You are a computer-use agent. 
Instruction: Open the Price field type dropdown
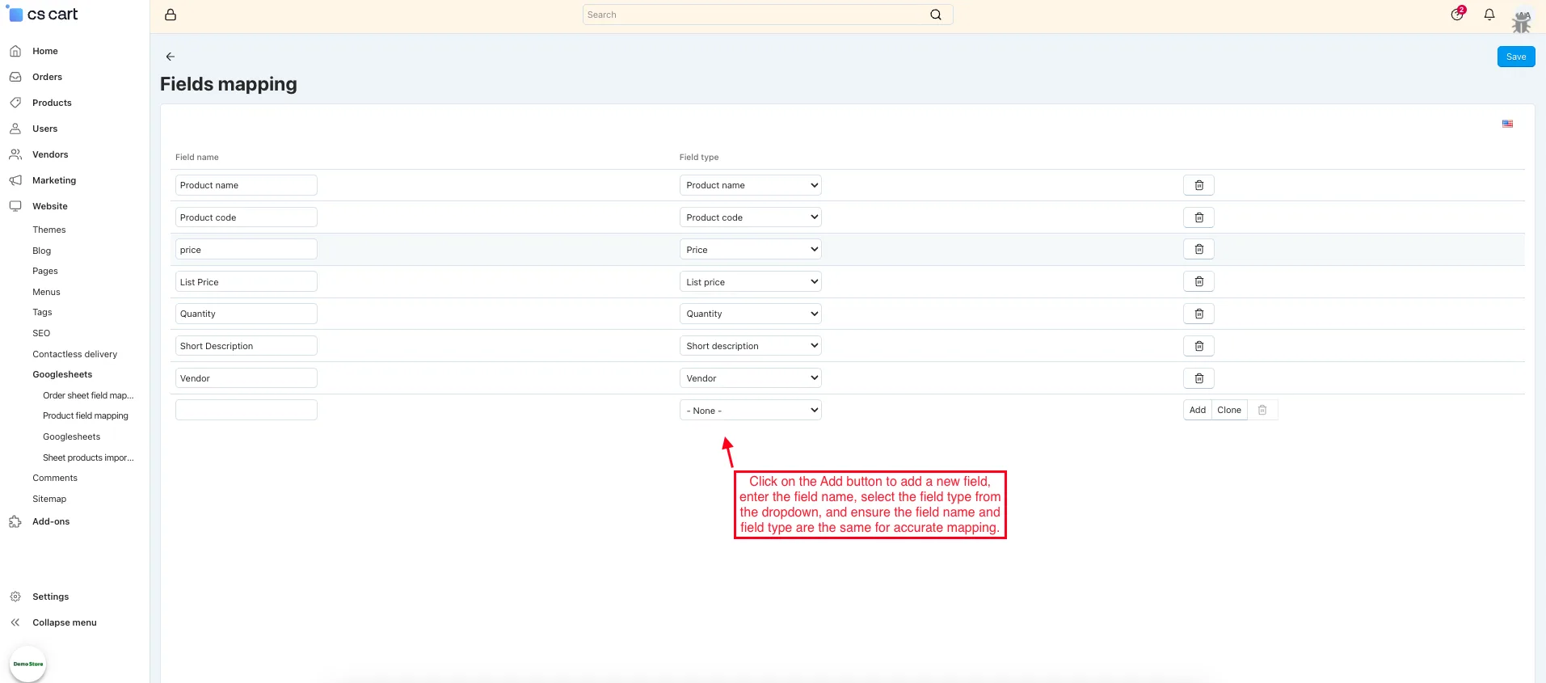(x=750, y=249)
